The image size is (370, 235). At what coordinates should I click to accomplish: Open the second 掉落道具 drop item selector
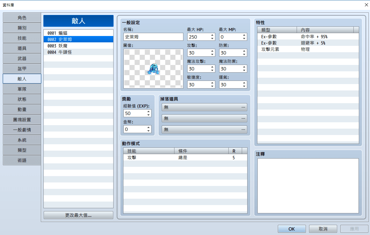tap(204, 118)
